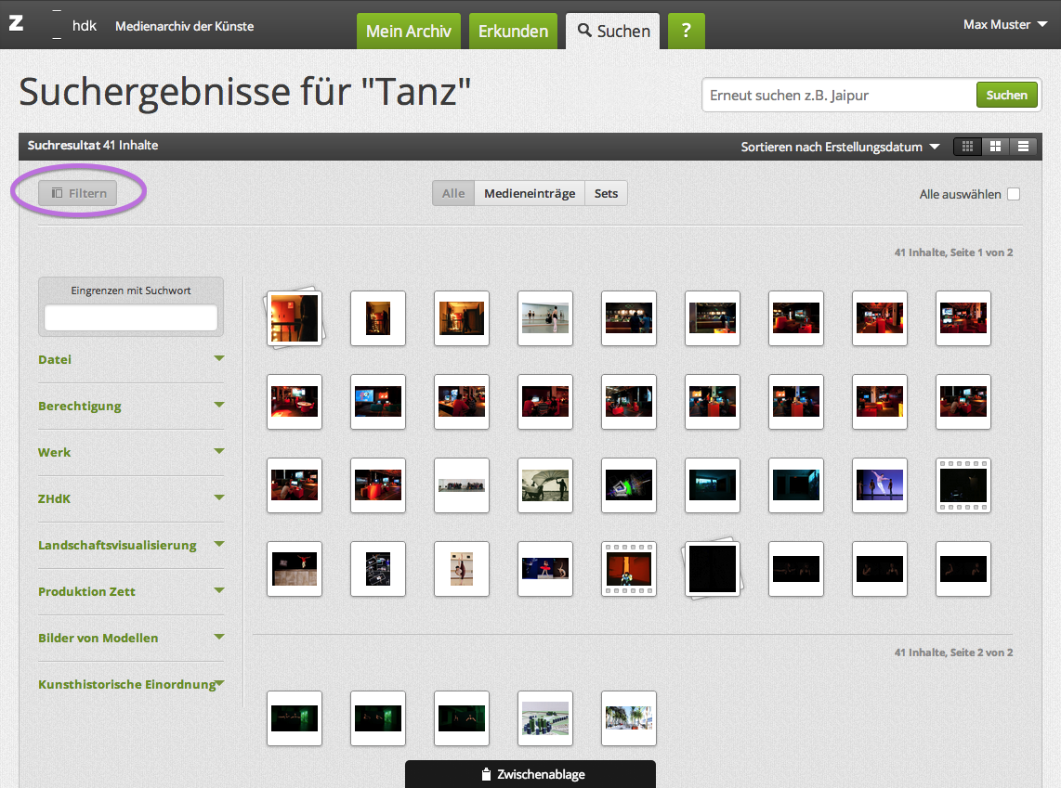Select the Medieneinträge filter option

529,193
